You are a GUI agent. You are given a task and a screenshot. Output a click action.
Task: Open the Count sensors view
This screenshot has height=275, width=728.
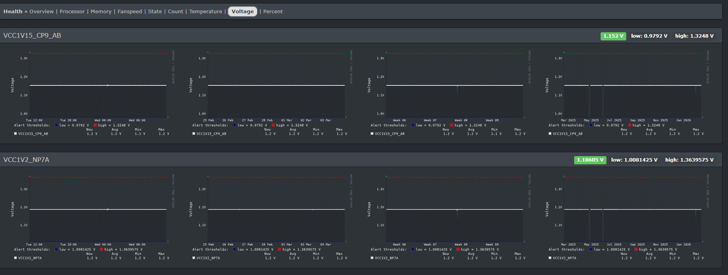tap(175, 12)
